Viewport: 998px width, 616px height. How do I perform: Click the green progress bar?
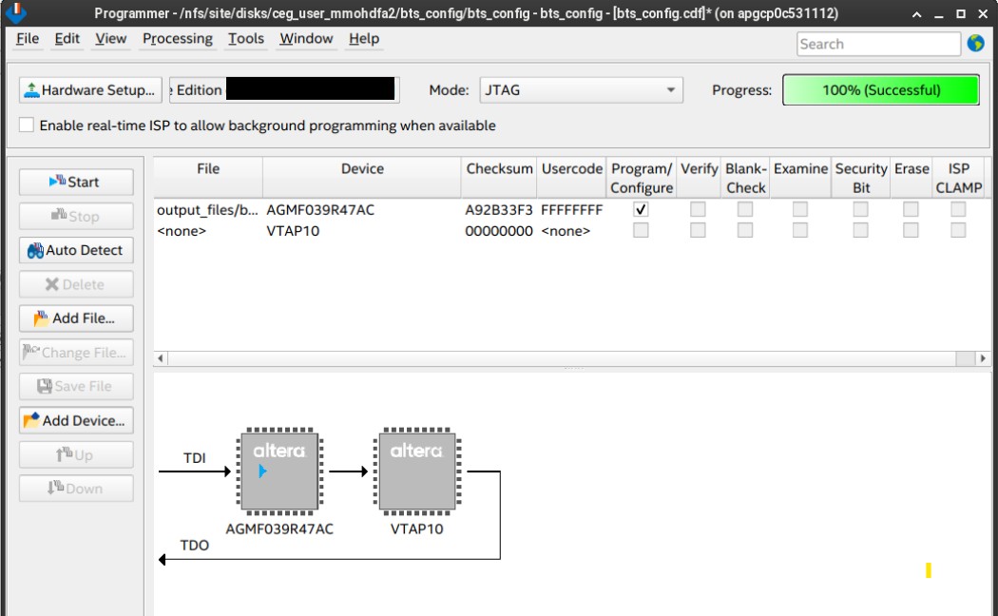pos(880,90)
